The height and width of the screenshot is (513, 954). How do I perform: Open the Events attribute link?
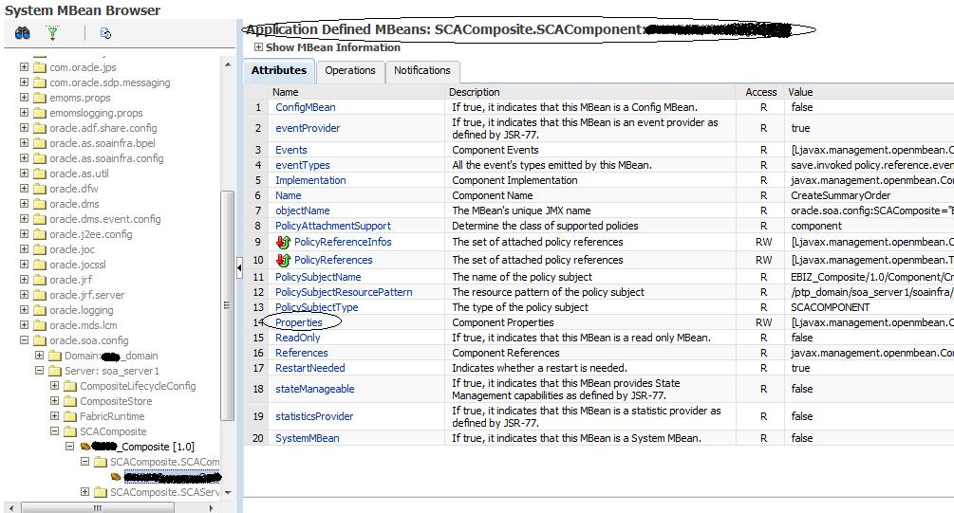point(291,150)
